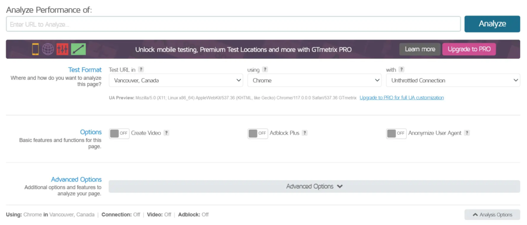The height and width of the screenshot is (225, 527).
Task: Click help icon beside Anonymize User Agent
Action: click(x=467, y=133)
